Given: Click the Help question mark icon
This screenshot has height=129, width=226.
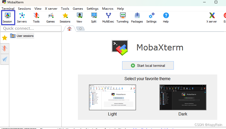Looking at the screenshot, I should click(166, 18).
